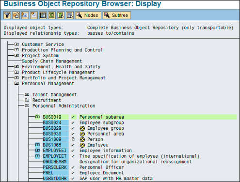Screen dimensions: 240x182
Task: Click the checkmark status for BUS0029
Action: pos(73,128)
